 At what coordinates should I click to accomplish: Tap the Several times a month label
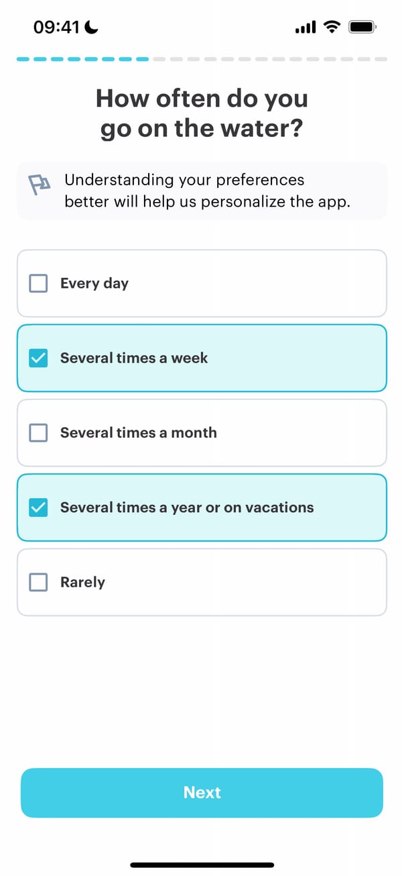point(139,433)
